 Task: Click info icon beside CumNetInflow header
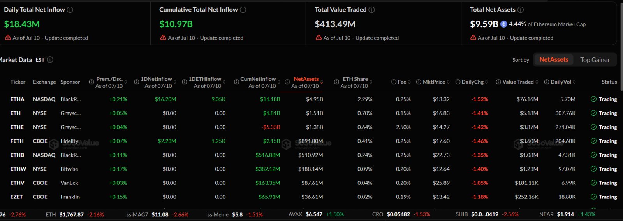coord(236,82)
